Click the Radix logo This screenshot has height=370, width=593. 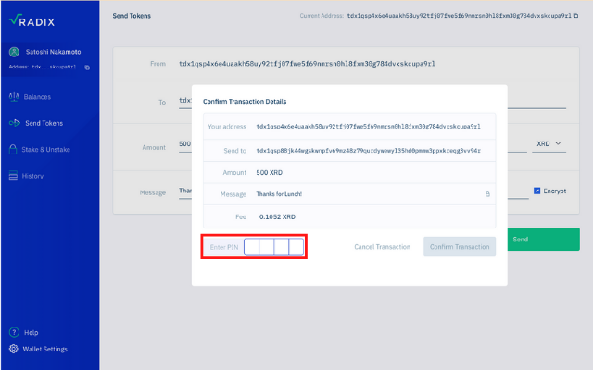[x=32, y=20]
